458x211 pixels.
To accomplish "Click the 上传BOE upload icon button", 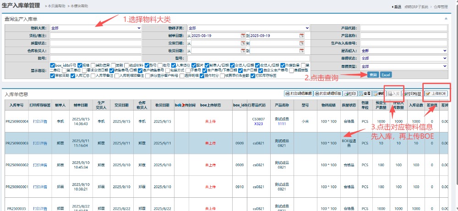I will [436, 93].
